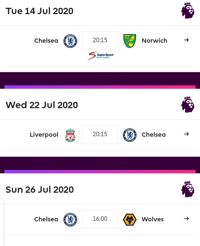200x246 pixels.
Task: Open Liverpool vs Chelsea match arrow
Action: tap(186, 134)
